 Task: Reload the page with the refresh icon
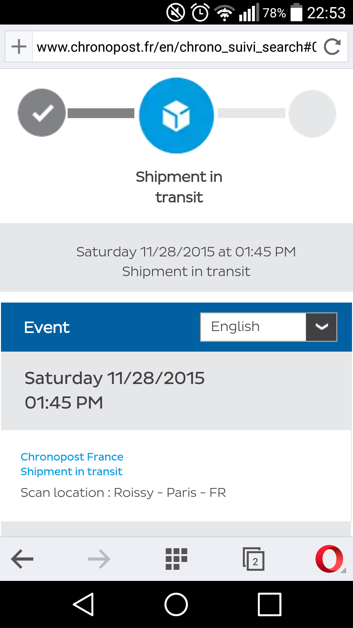click(x=332, y=46)
